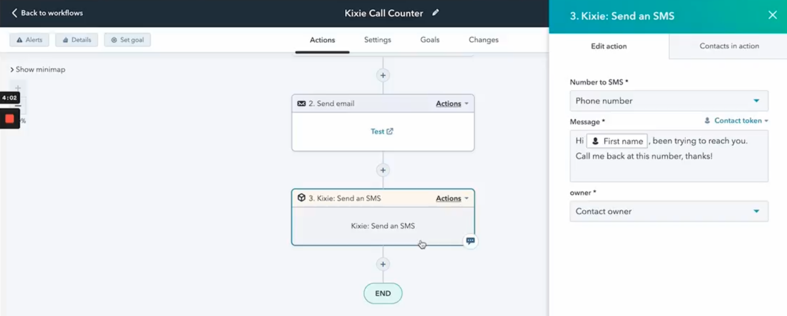
Task: Click the pencil icon to rename workflow
Action: pos(436,13)
